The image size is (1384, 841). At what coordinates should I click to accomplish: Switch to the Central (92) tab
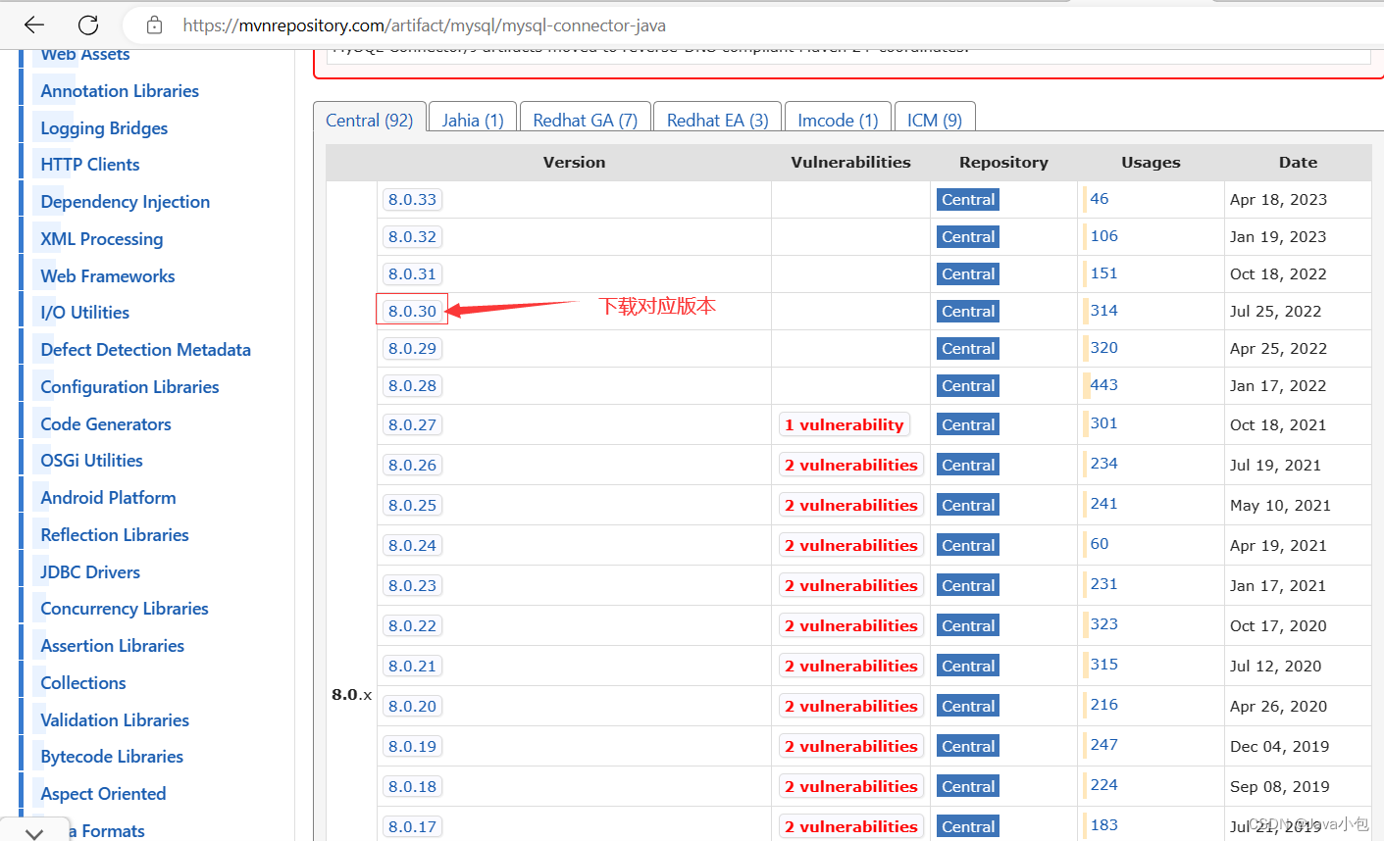pyautogui.click(x=370, y=121)
